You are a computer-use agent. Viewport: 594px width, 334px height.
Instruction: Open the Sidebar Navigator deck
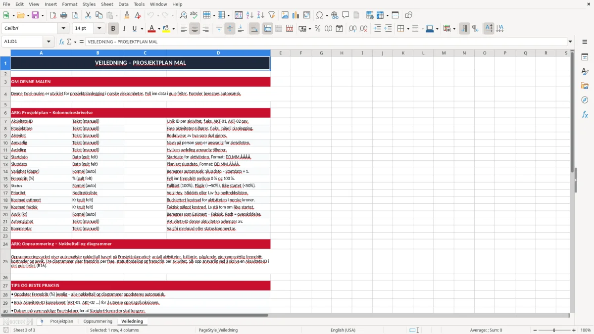tap(585, 100)
